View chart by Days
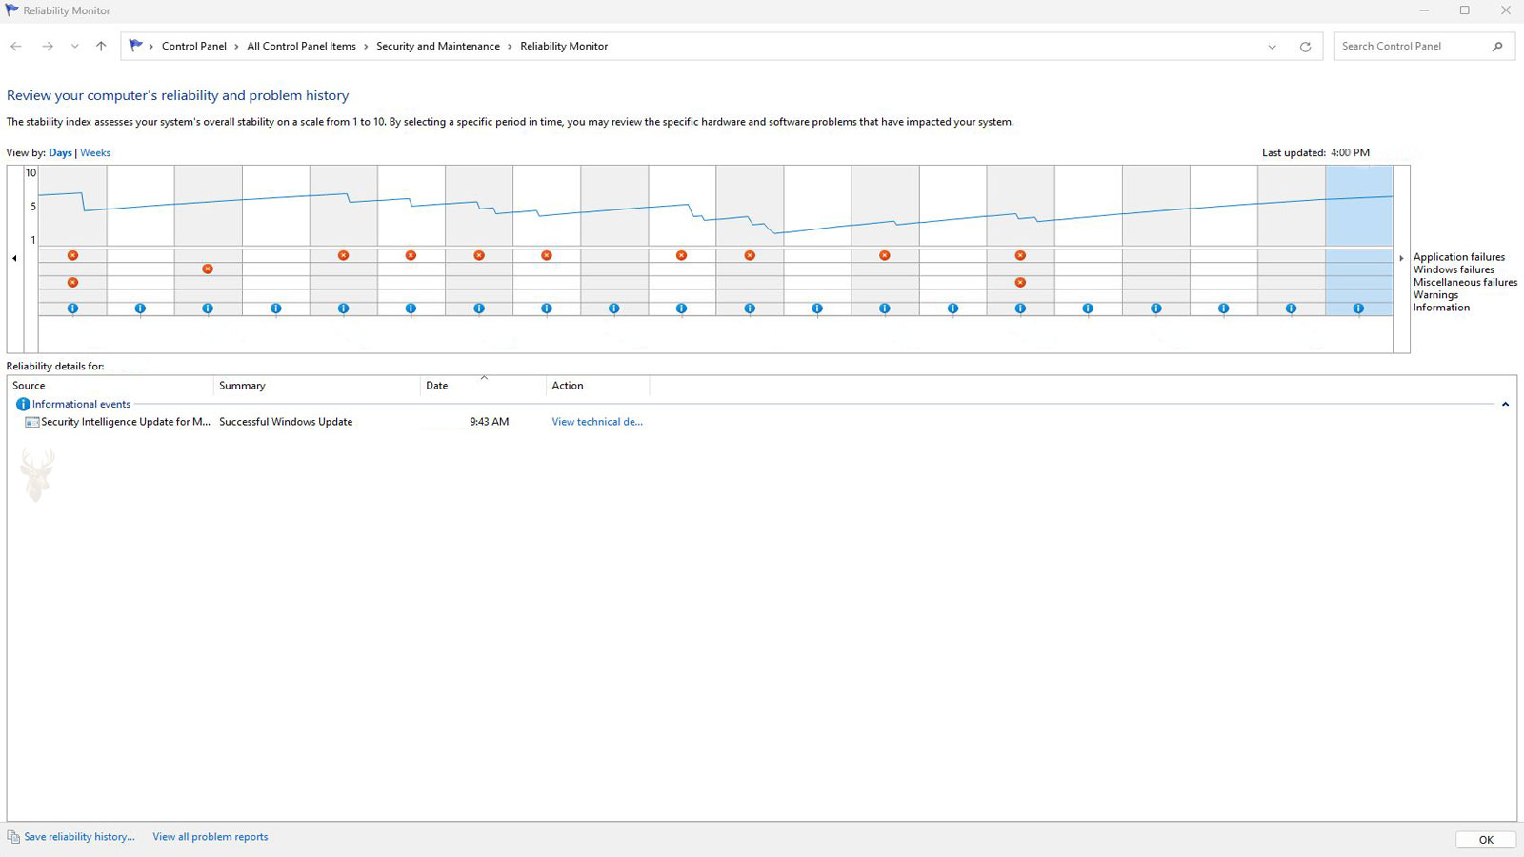The image size is (1524, 857). point(60,152)
